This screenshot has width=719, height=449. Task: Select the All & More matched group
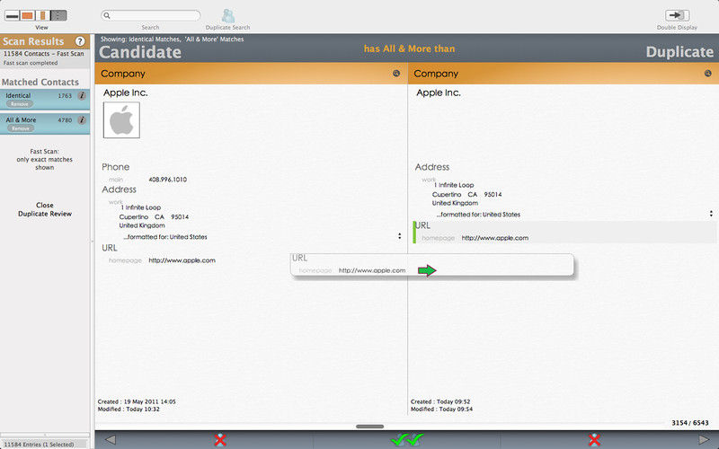[44, 124]
